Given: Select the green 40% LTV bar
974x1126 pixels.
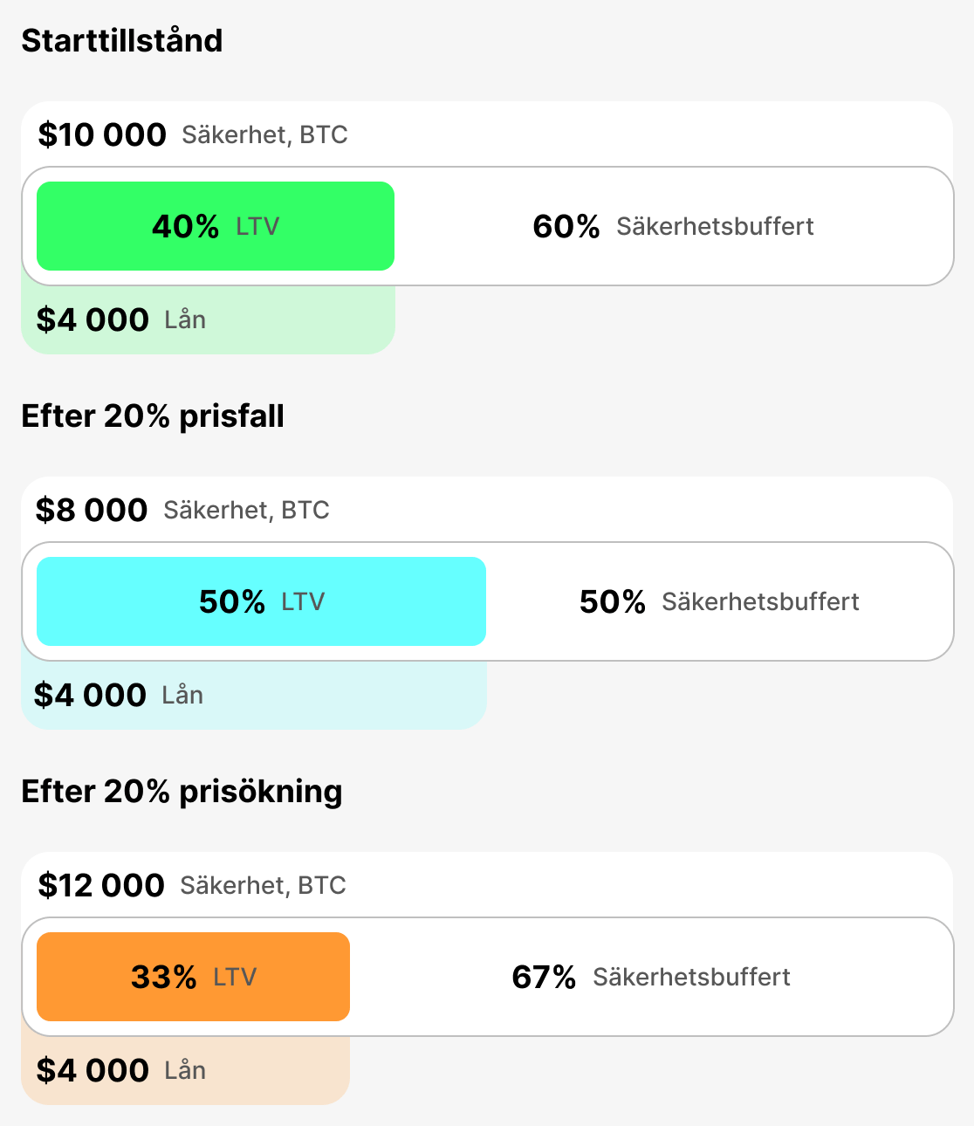Looking at the screenshot, I should coord(216,226).
